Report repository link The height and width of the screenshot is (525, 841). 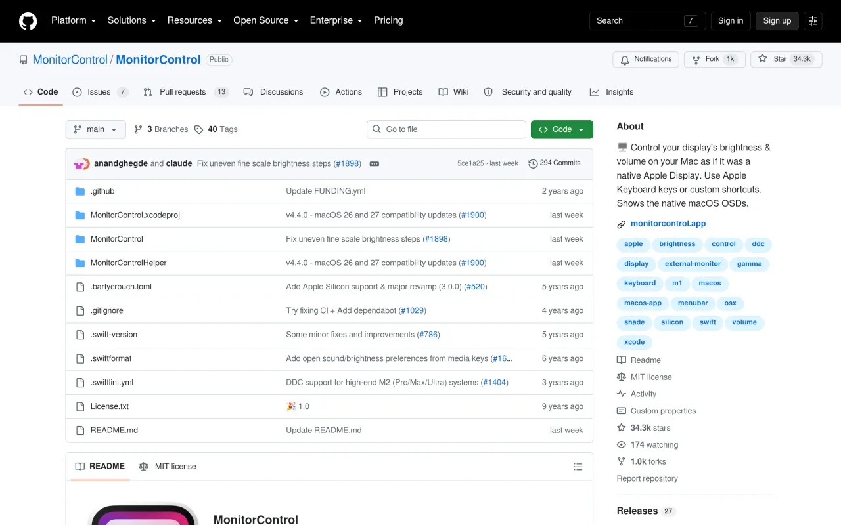[x=647, y=479]
